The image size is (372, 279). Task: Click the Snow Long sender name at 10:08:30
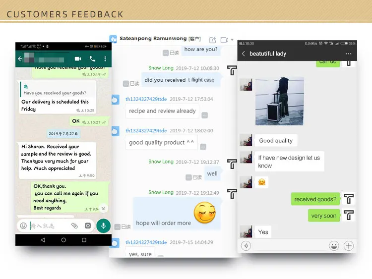[x=161, y=68]
